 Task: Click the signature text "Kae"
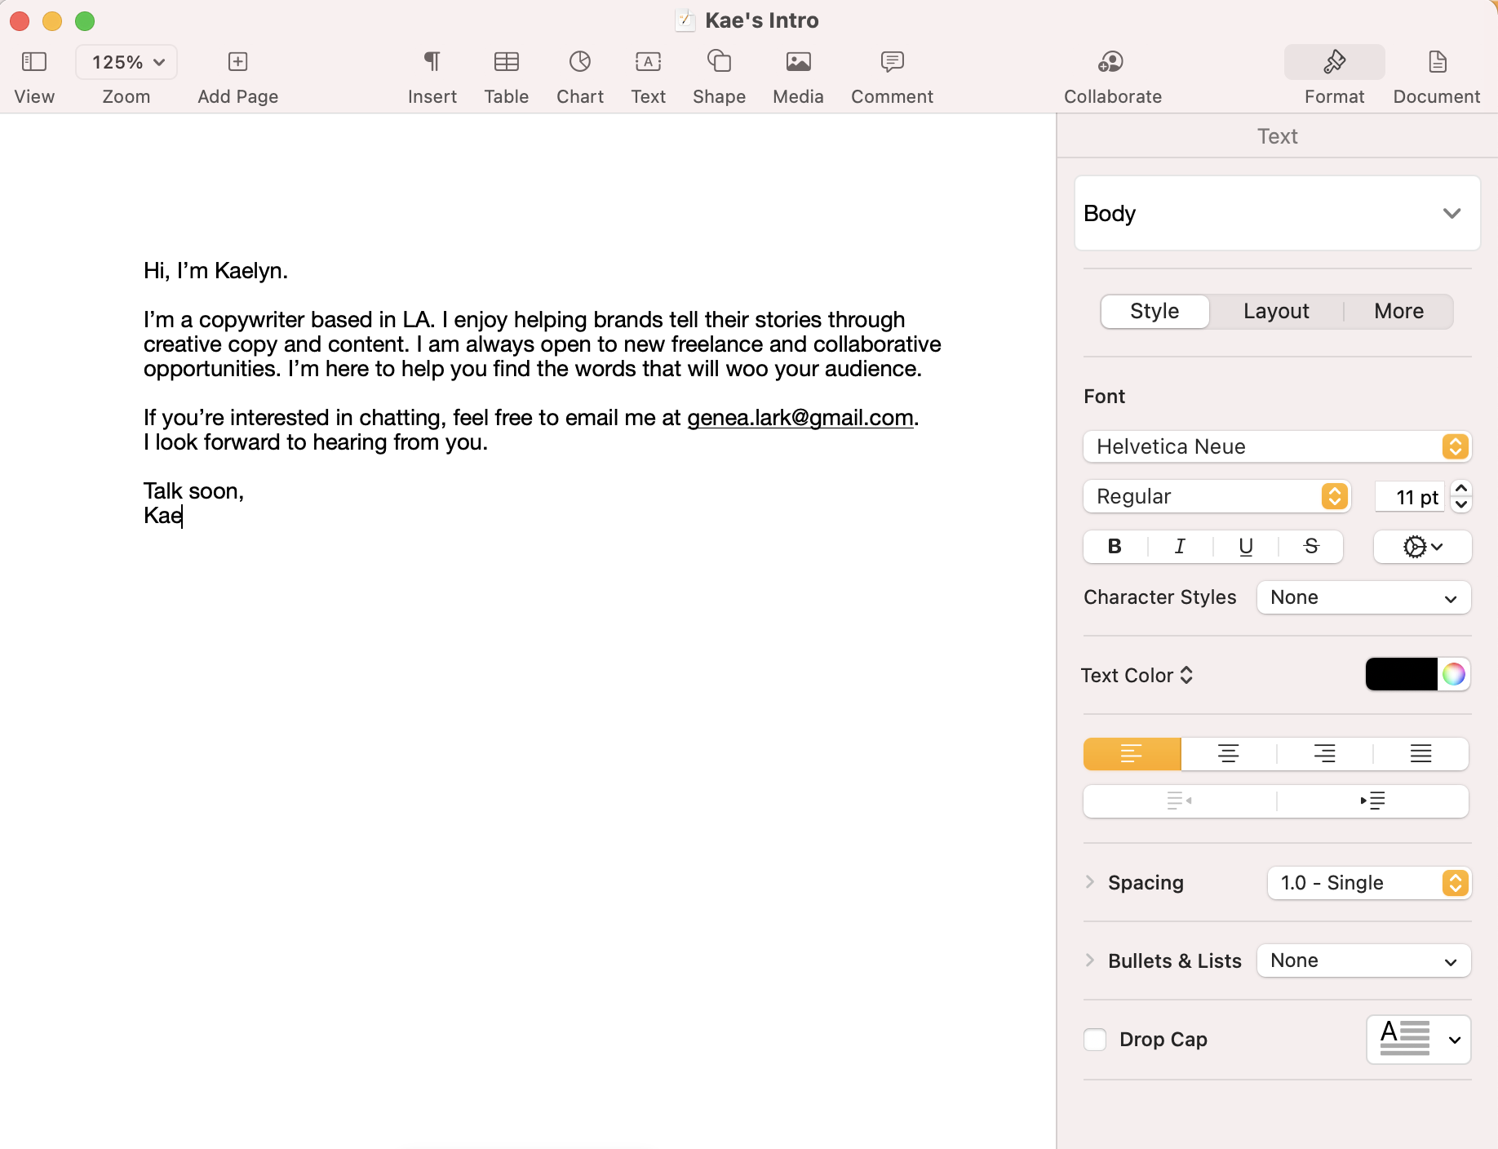tap(163, 516)
